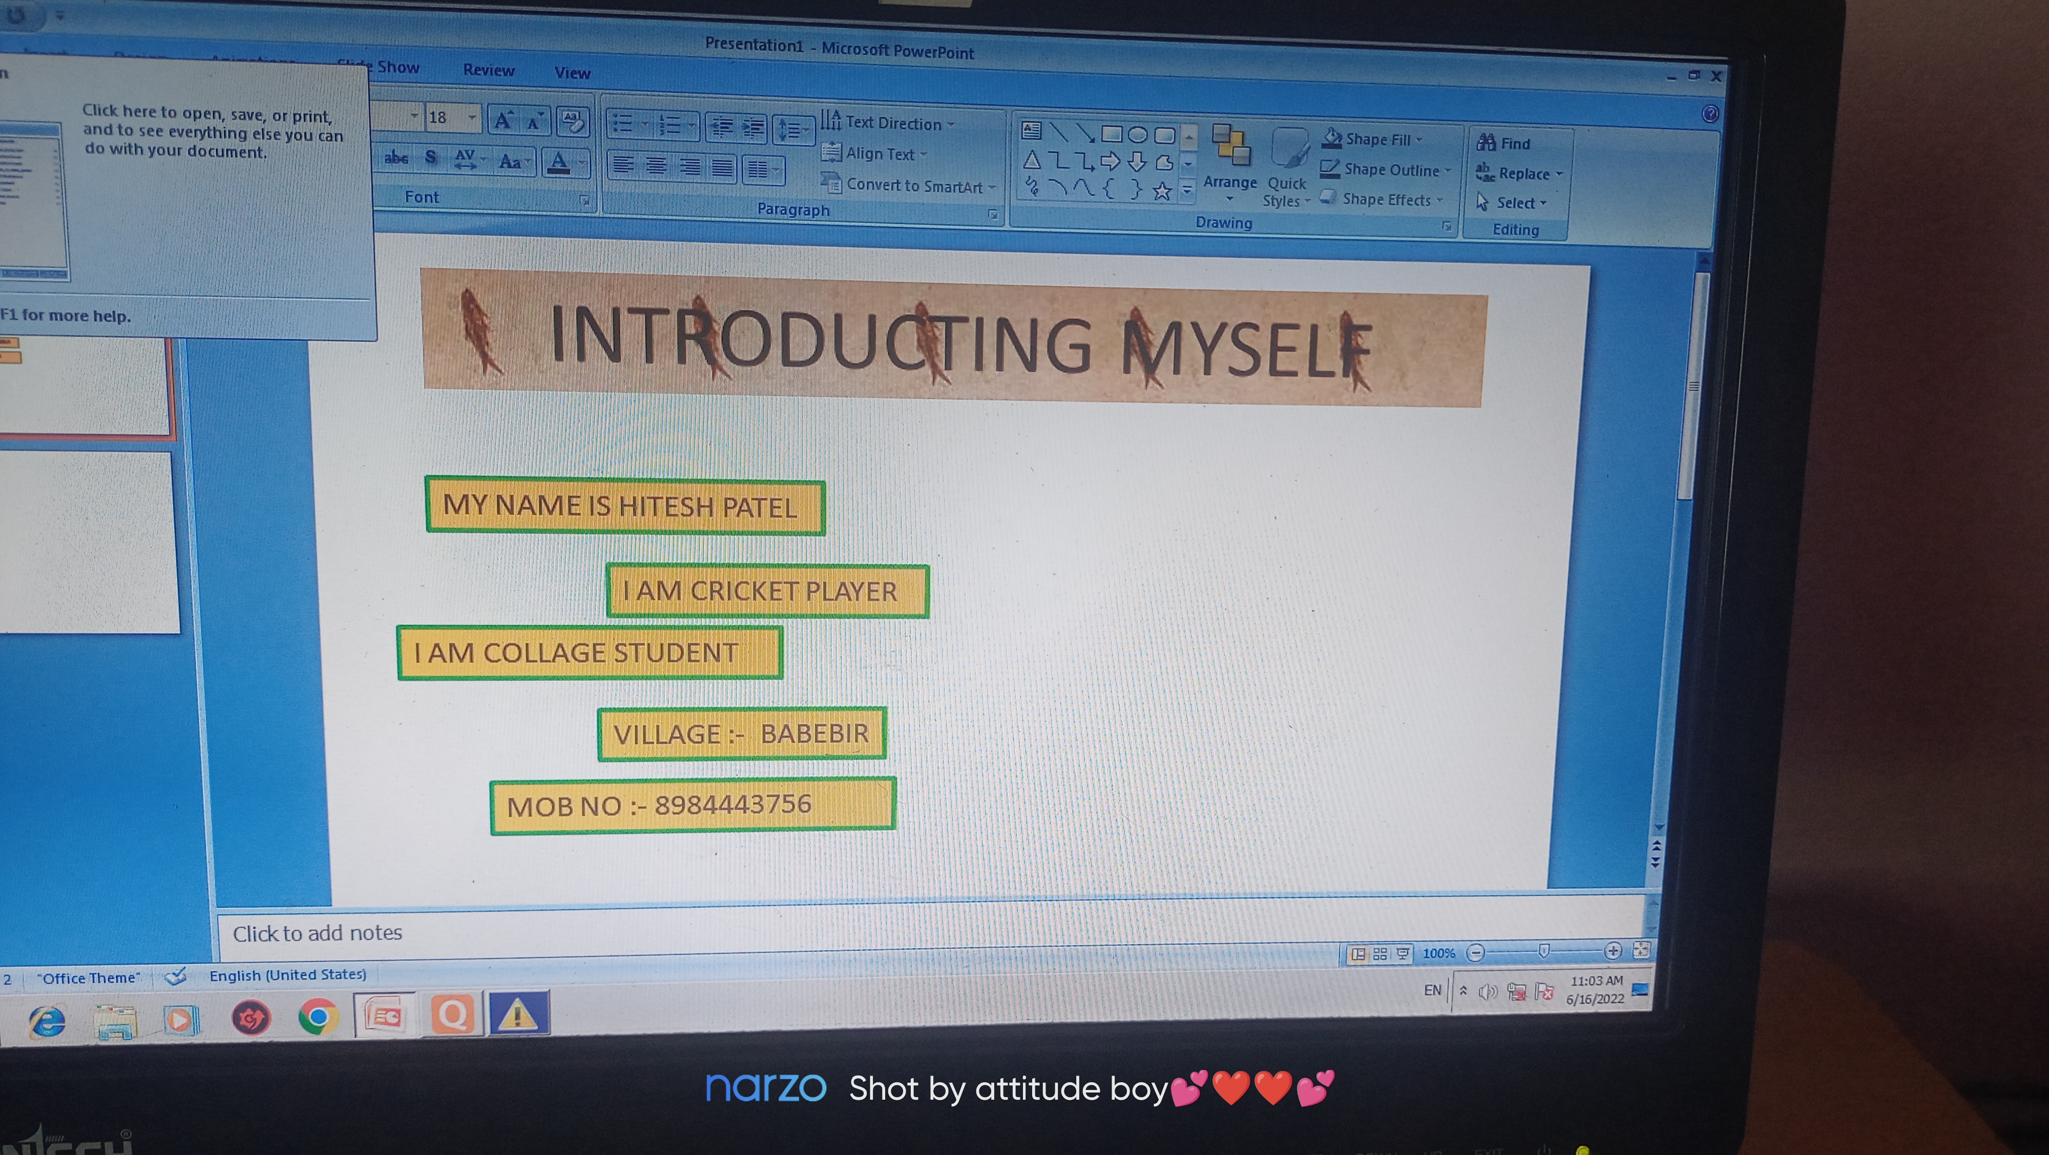The width and height of the screenshot is (2049, 1155).
Task: Click the increase indent level icon
Action: pyautogui.click(x=752, y=126)
